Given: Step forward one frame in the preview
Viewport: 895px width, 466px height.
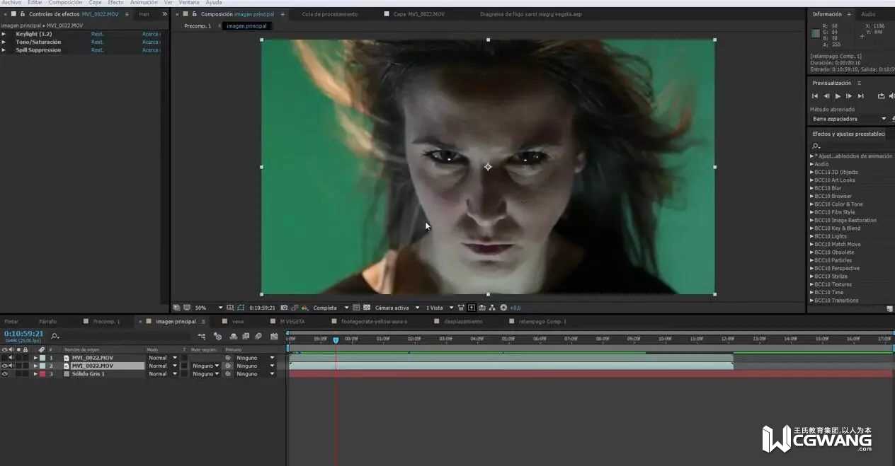Looking at the screenshot, I should pos(849,96).
